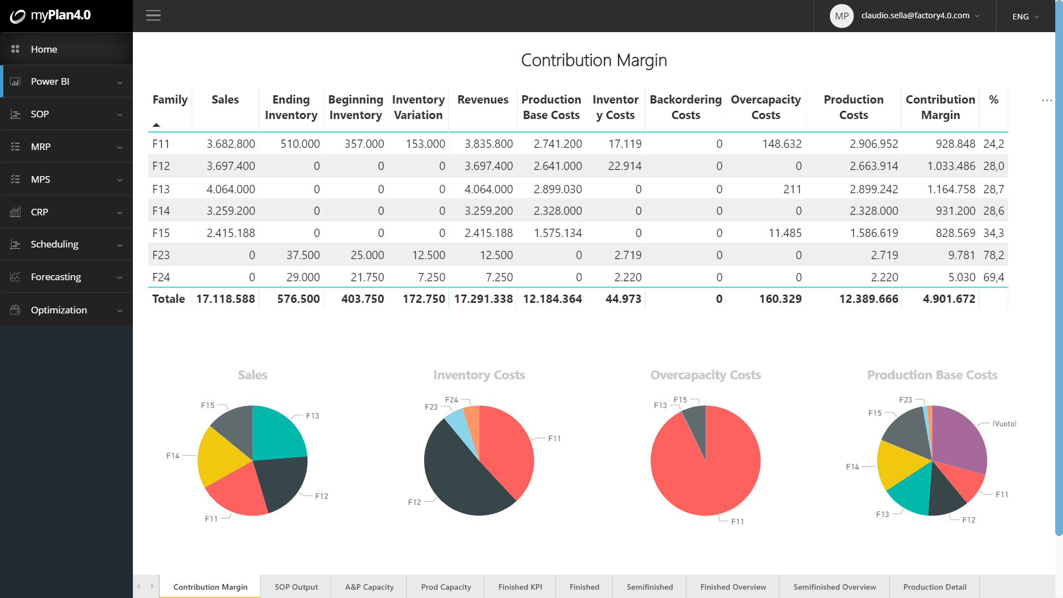Screen dimensions: 1063x598
Task: Switch to the Finished KPI tab
Action: tap(520, 587)
